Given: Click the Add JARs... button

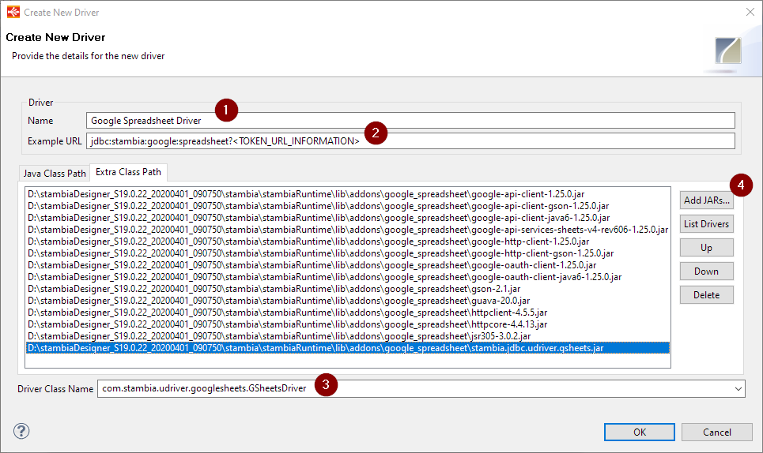Looking at the screenshot, I should [x=707, y=200].
